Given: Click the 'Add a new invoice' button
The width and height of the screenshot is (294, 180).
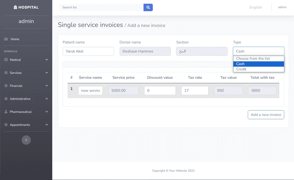Looking at the screenshot, I should [x=266, y=115].
